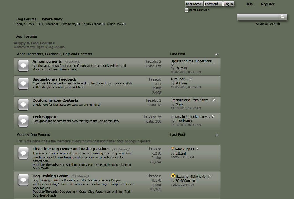Screen dimensions: 294x199
Task: Click the Suggestions / Feedback forum status icon
Action: [x=23, y=84]
